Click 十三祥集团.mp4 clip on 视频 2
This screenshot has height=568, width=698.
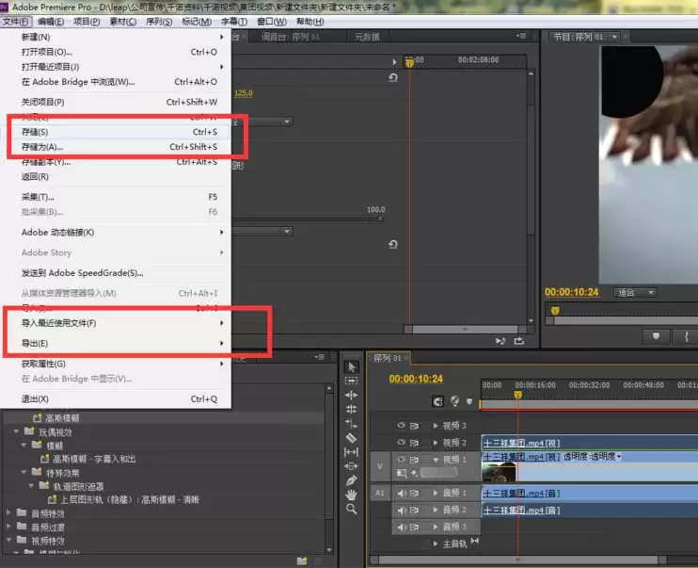[521, 443]
